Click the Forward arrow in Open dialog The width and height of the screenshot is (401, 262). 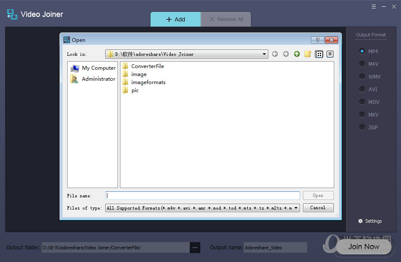(286, 54)
